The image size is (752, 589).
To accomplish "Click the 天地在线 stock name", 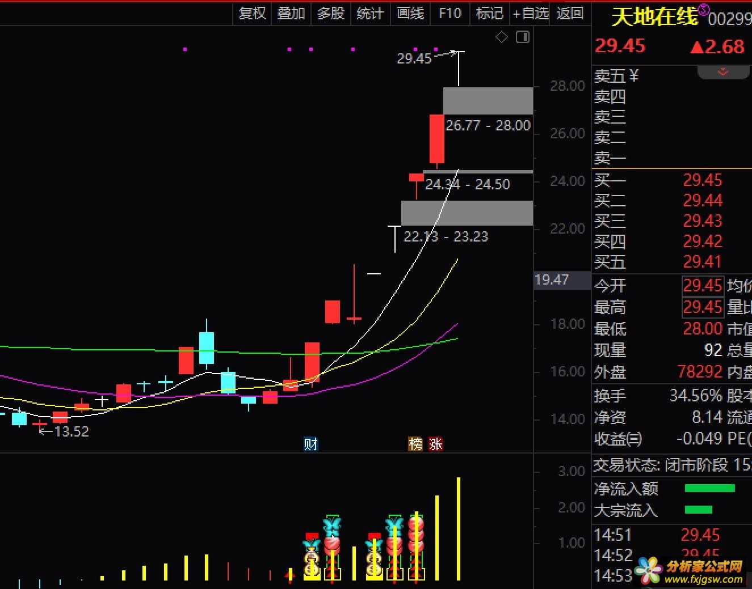I will point(654,16).
